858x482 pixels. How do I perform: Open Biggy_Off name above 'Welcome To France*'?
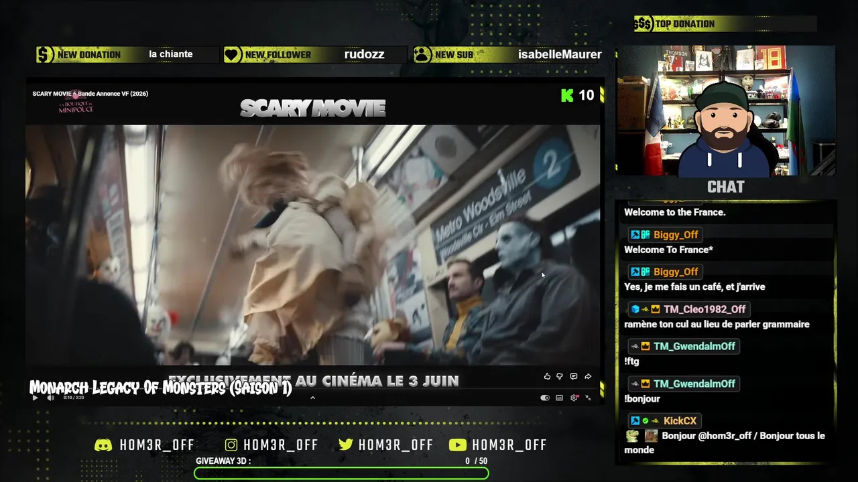pyautogui.click(x=676, y=235)
